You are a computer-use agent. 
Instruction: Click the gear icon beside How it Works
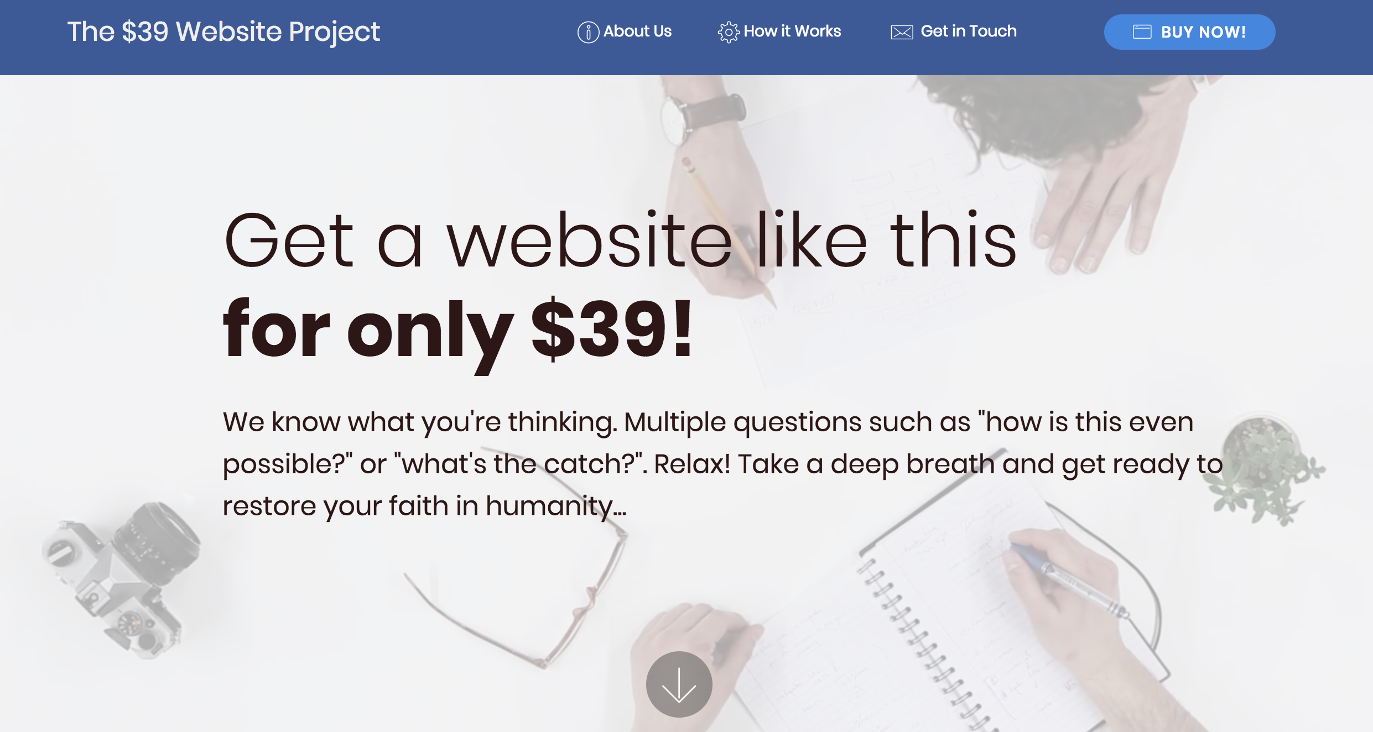729,32
